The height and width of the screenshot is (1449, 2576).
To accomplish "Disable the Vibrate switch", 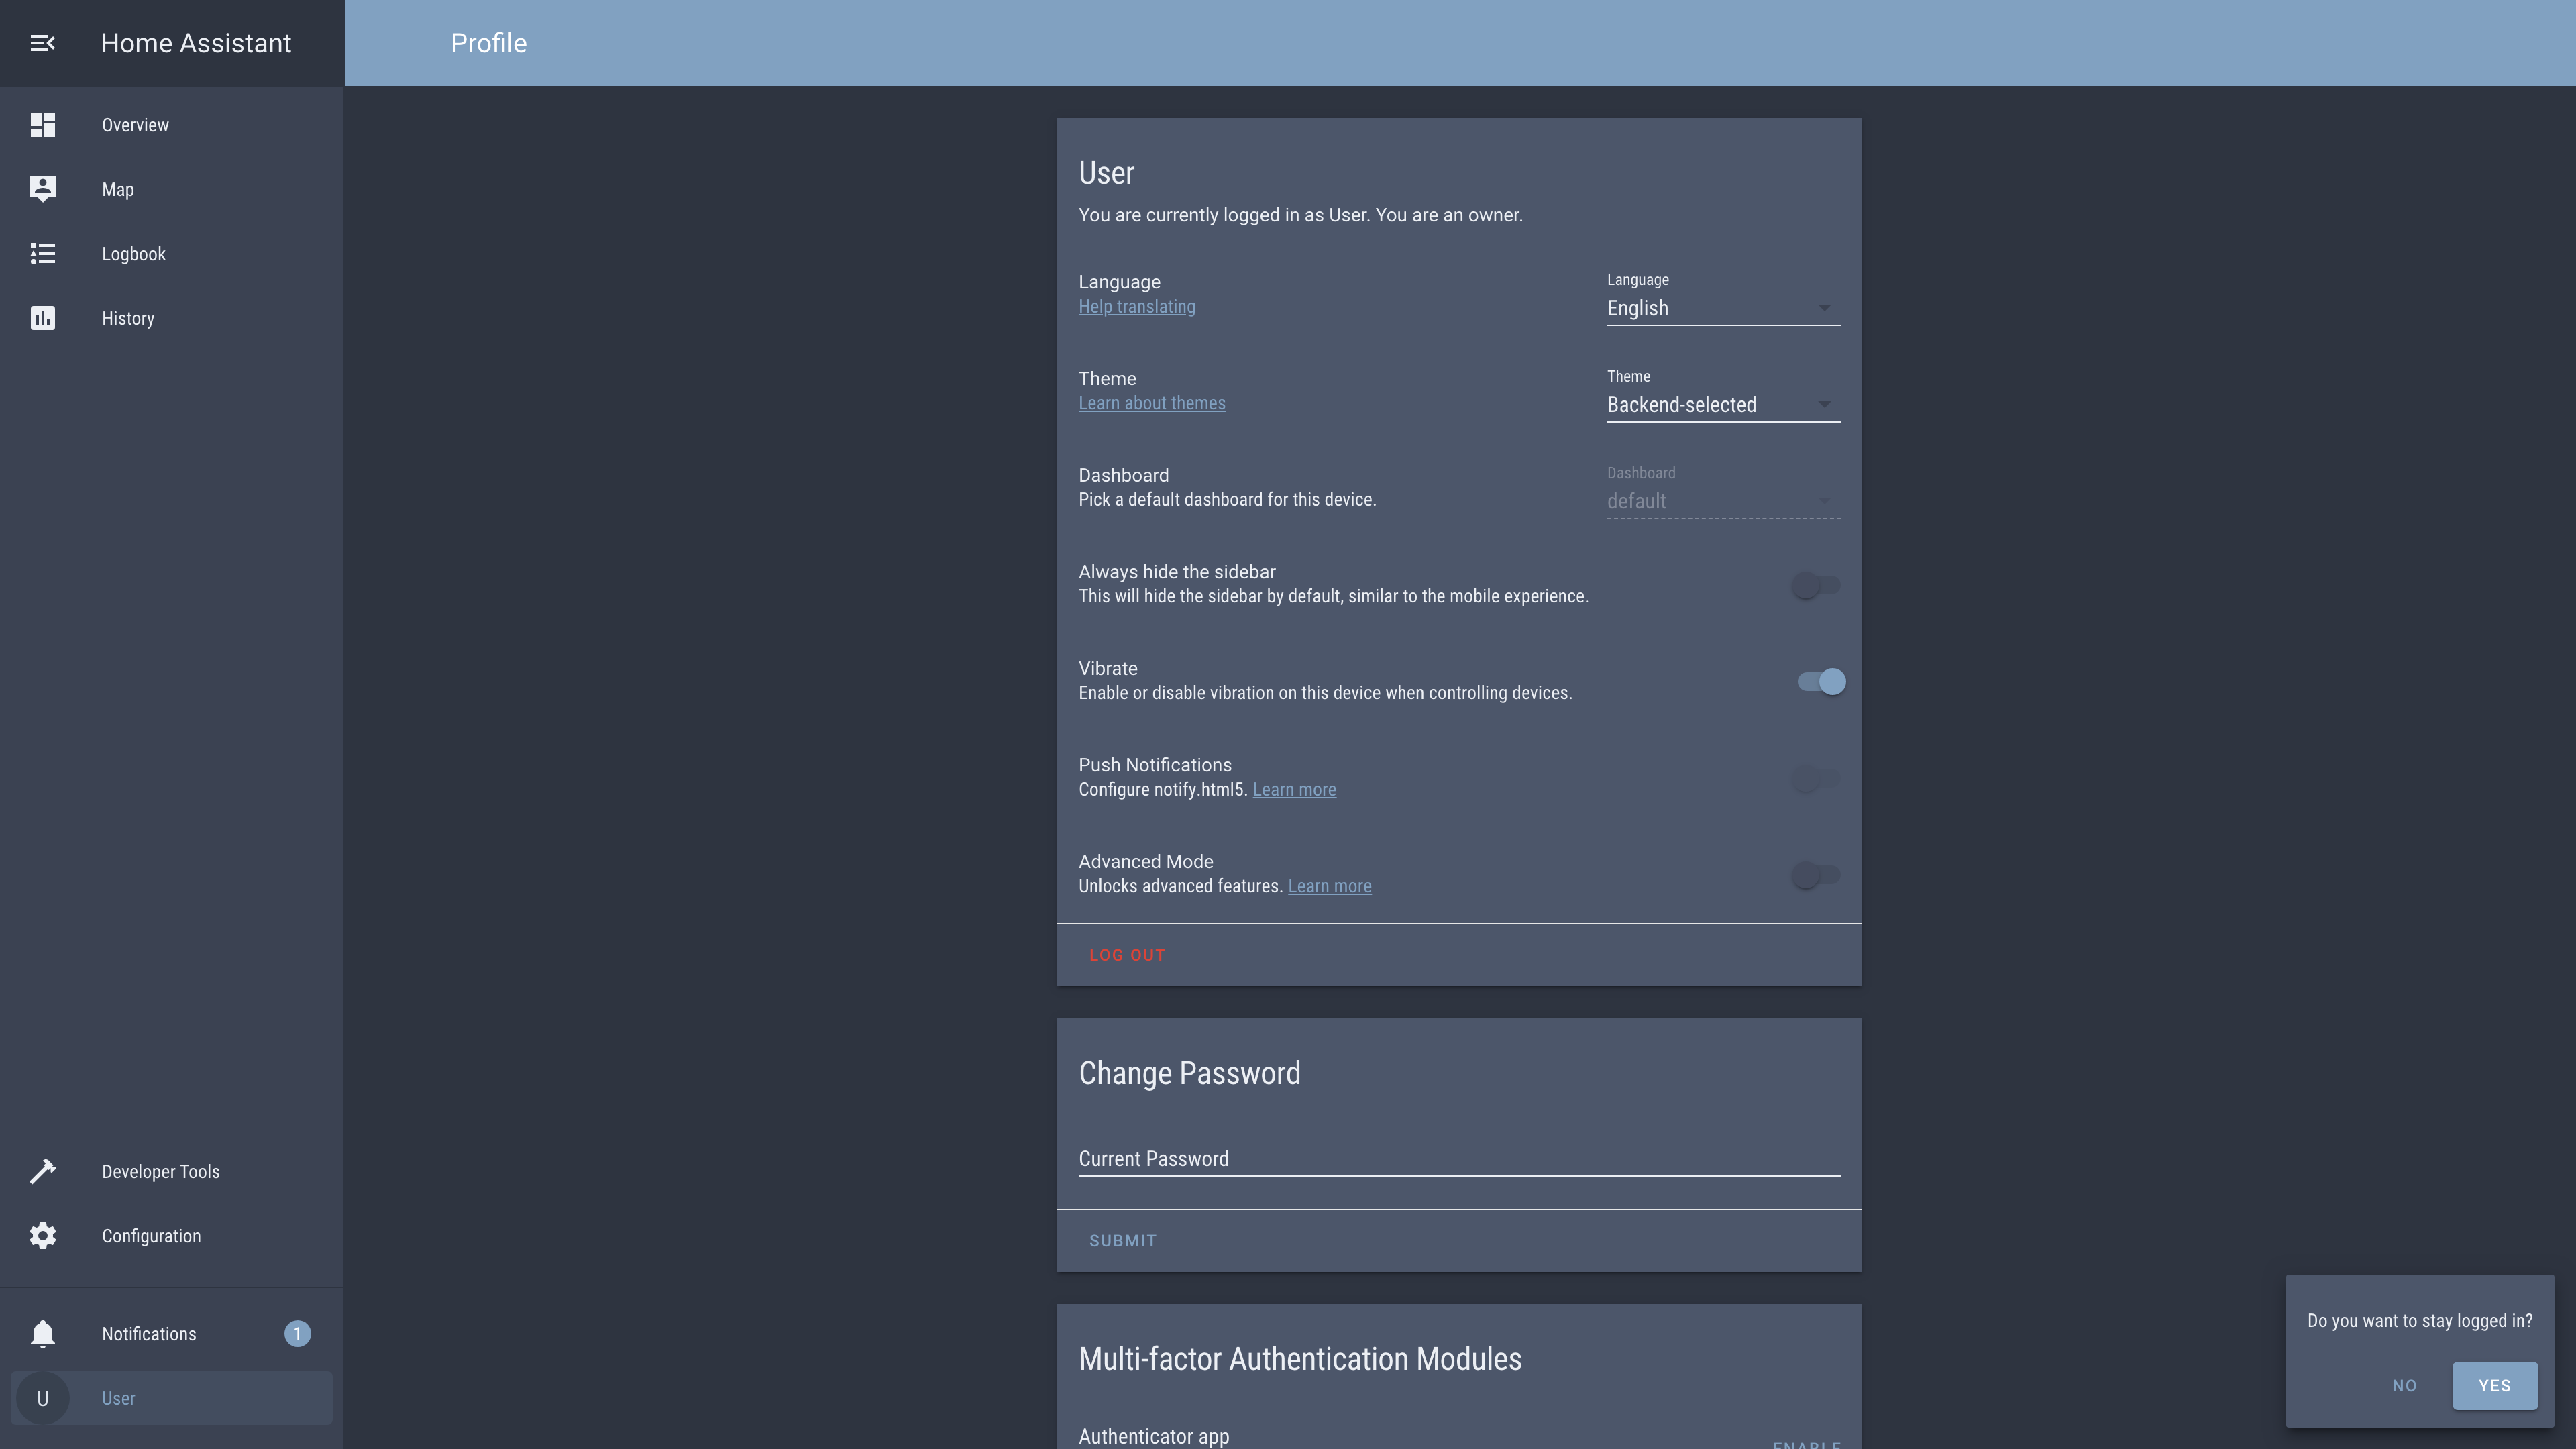I will click(x=1821, y=682).
